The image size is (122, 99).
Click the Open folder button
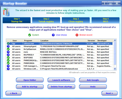(30, 80)
